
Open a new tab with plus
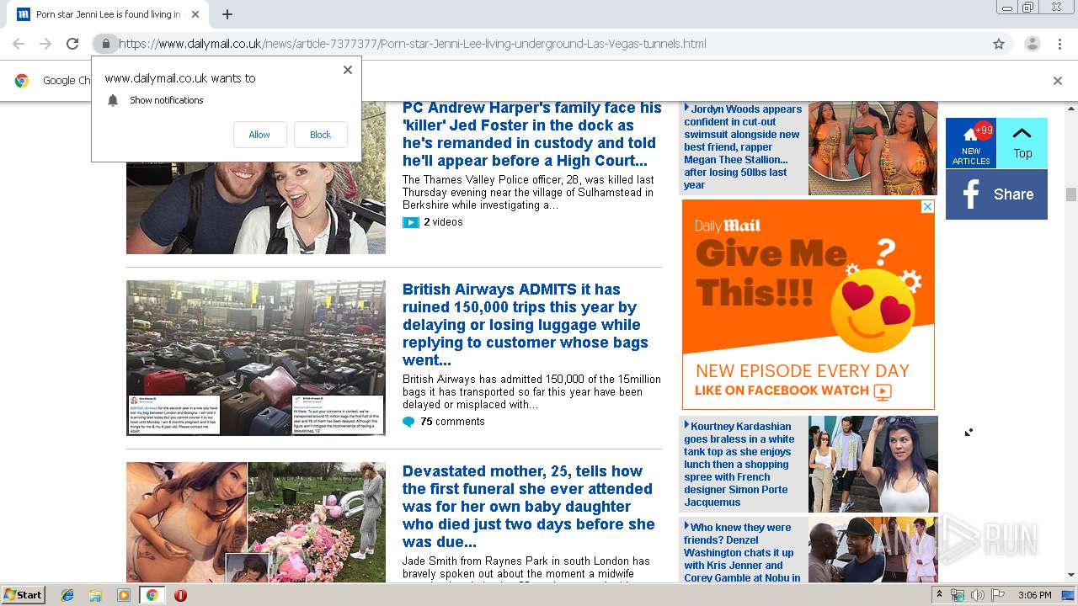point(227,14)
